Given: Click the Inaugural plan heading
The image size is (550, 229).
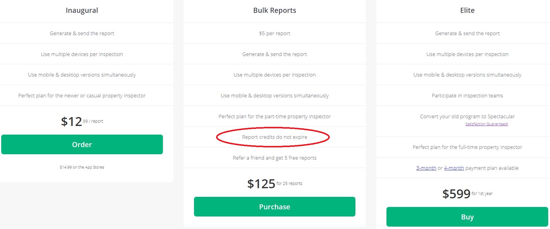Looking at the screenshot, I should pos(82,10).
